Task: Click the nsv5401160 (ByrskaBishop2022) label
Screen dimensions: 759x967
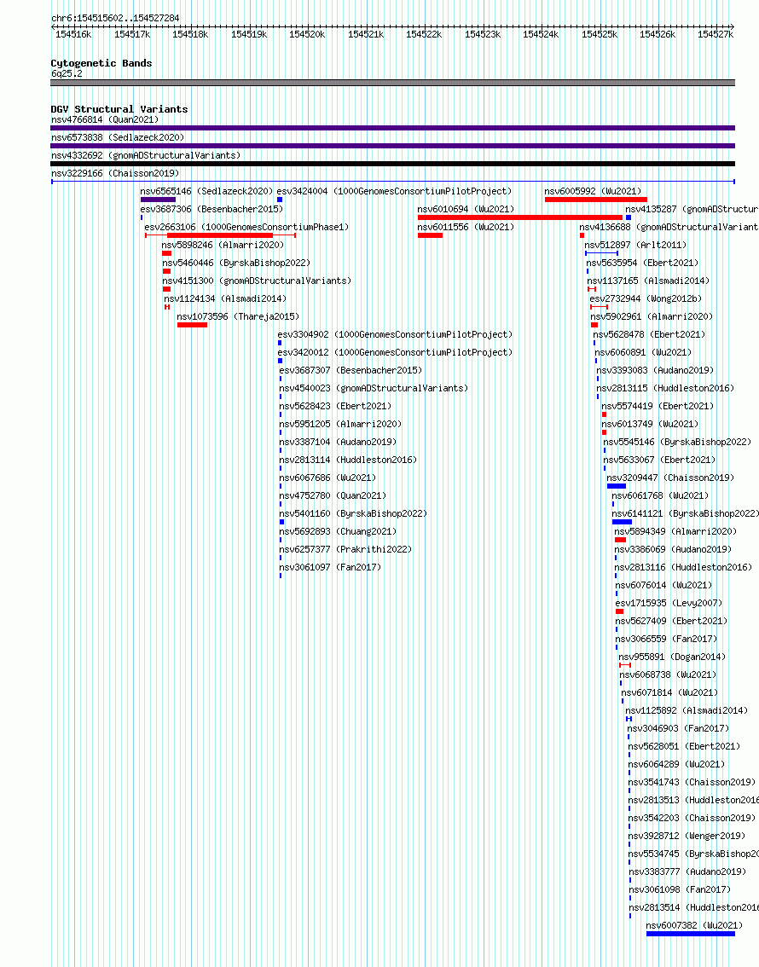Action: click(x=353, y=513)
